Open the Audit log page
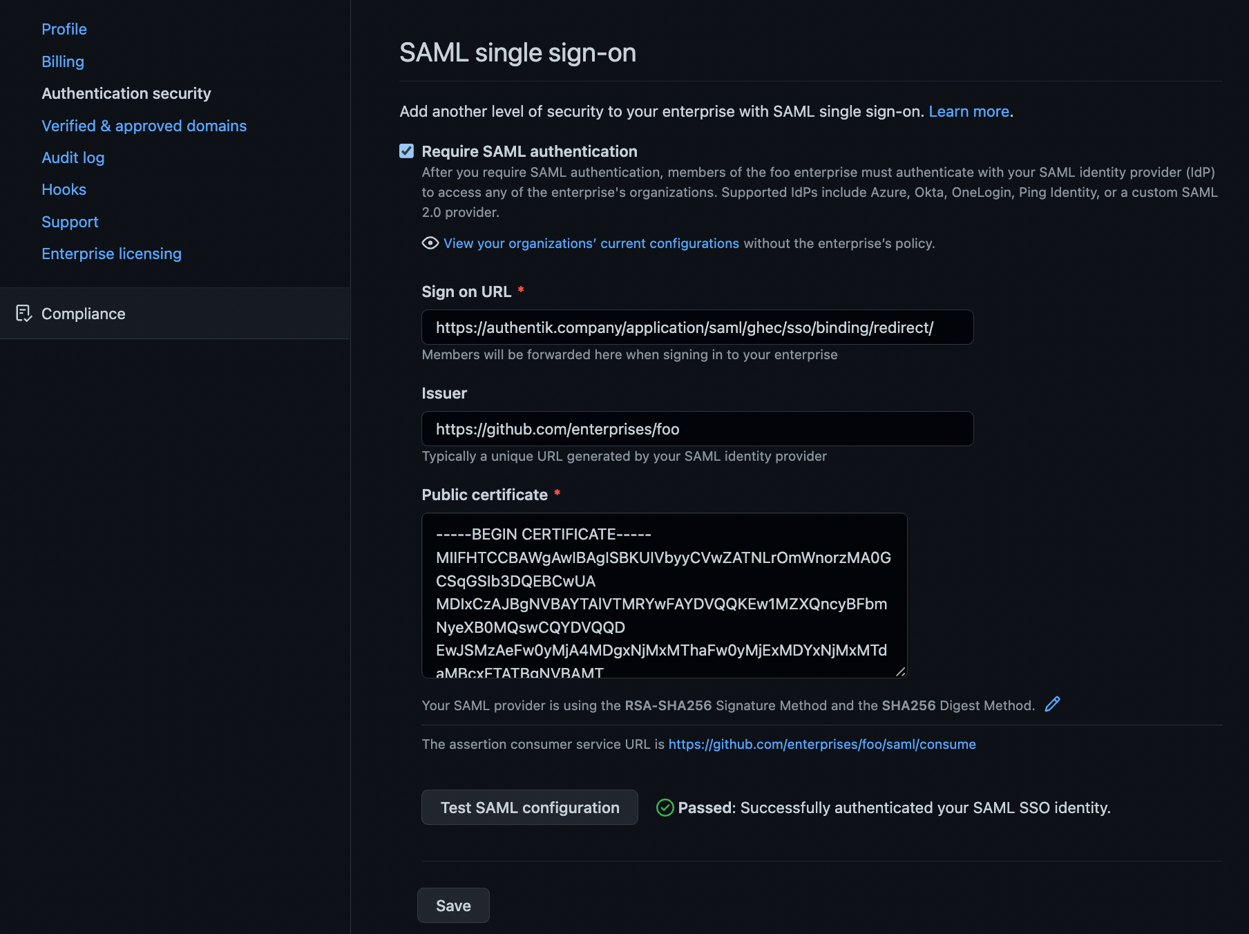This screenshot has height=934, width=1249. [x=73, y=158]
